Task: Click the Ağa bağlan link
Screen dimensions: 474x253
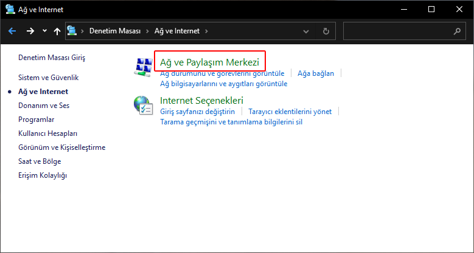Action: click(316, 73)
